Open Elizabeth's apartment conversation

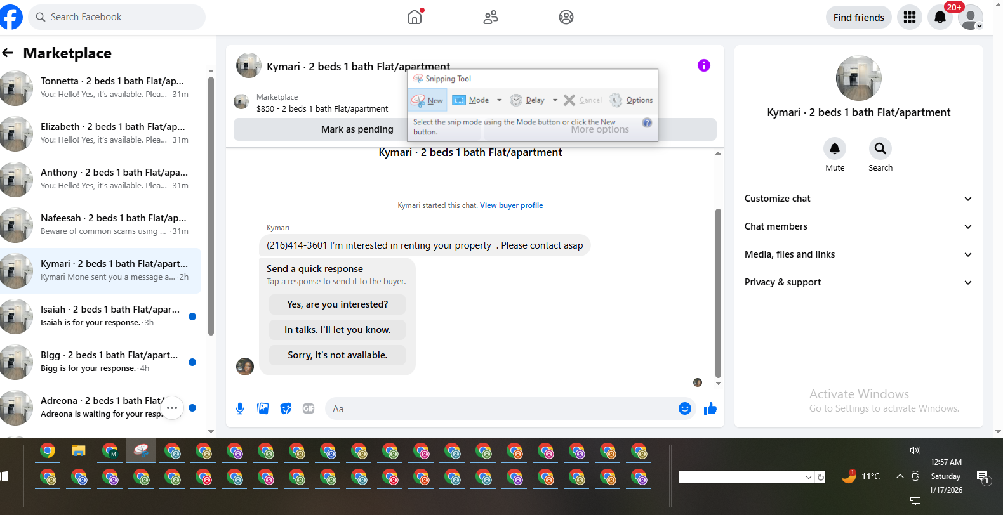tap(100, 133)
